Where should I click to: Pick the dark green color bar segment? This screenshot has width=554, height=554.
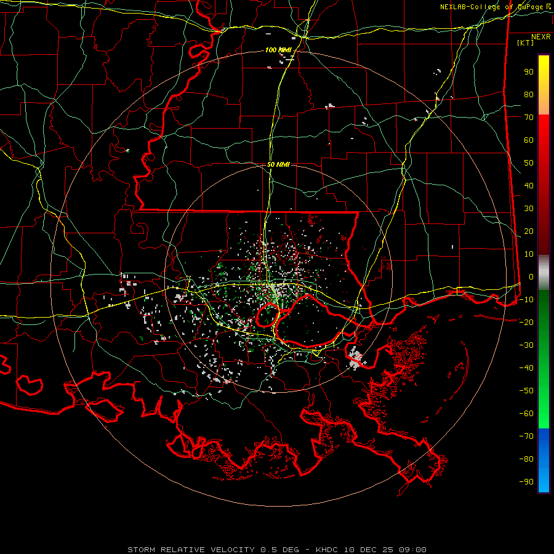(544, 305)
